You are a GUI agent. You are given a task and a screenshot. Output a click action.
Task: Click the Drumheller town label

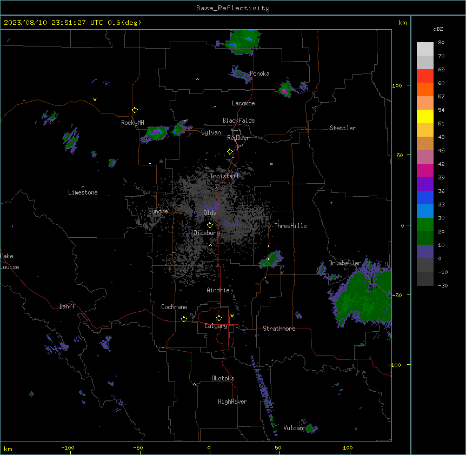345,263
